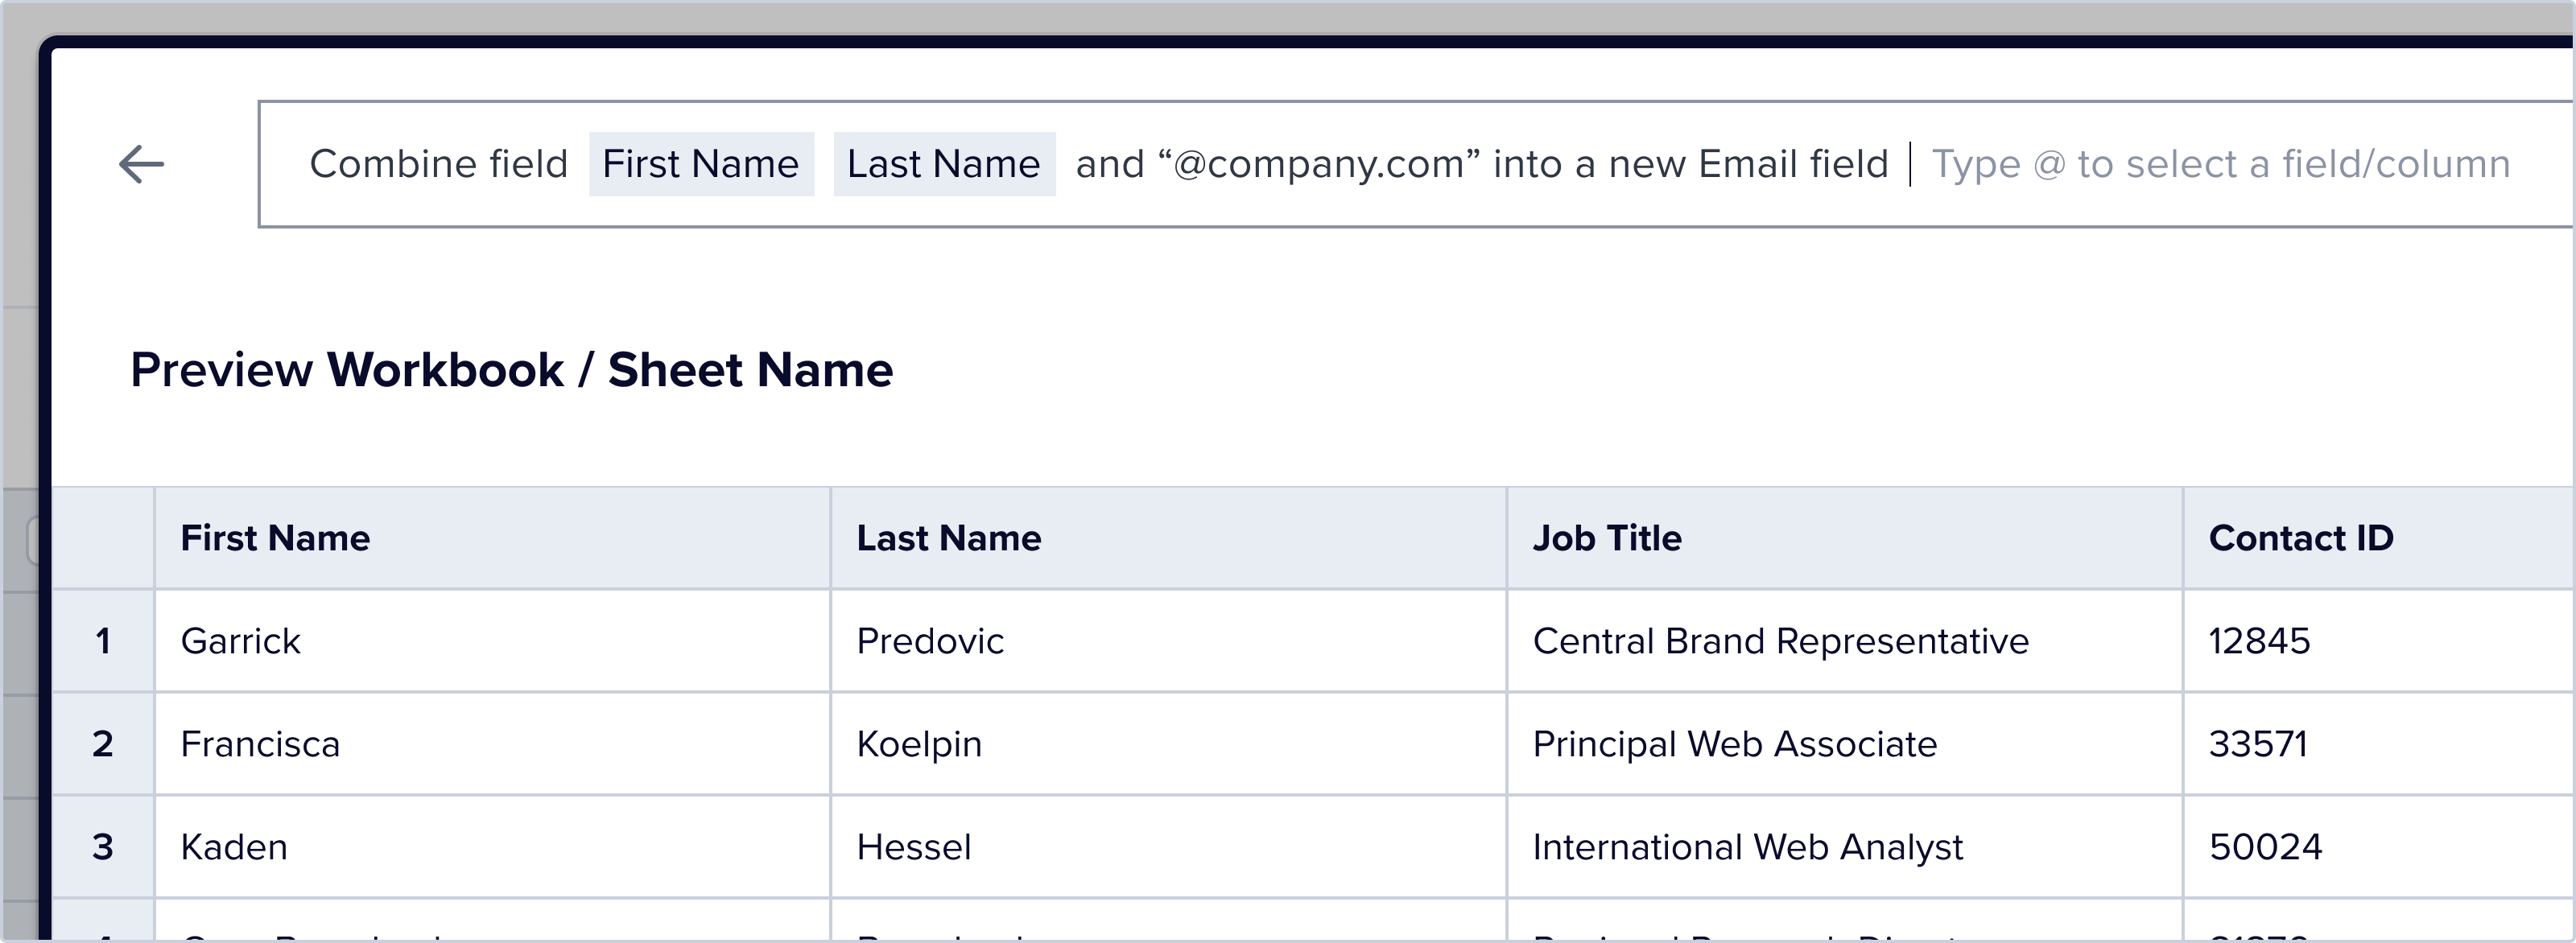Click the Contact ID cell 12845

[2259, 641]
